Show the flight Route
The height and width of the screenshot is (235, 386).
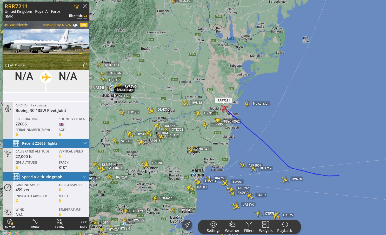click(x=35, y=223)
